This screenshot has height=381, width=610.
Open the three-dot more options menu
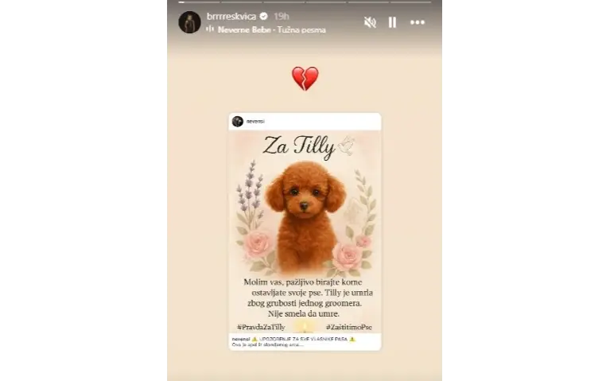coord(418,22)
